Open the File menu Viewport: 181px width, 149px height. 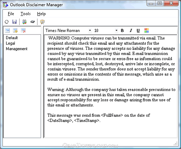pyautogui.click(x=11, y=14)
